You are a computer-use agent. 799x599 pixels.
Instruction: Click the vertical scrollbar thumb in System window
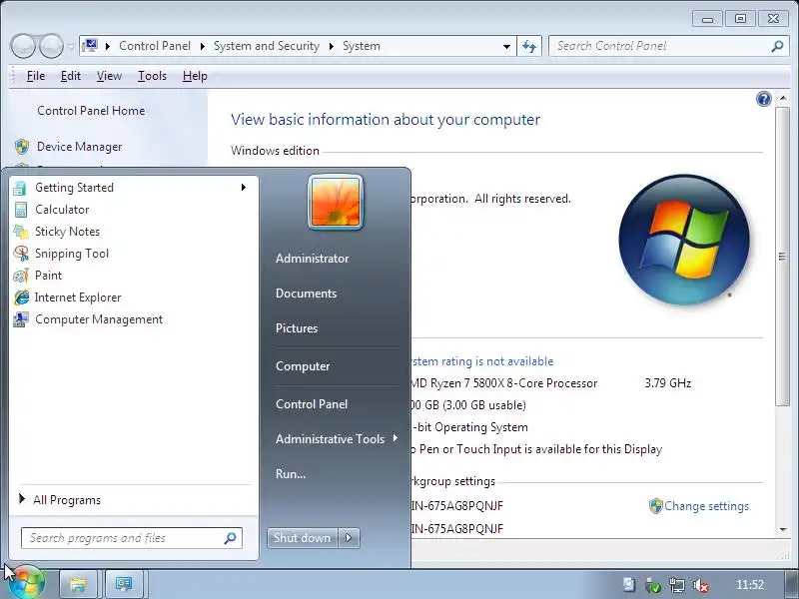[782, 257]
